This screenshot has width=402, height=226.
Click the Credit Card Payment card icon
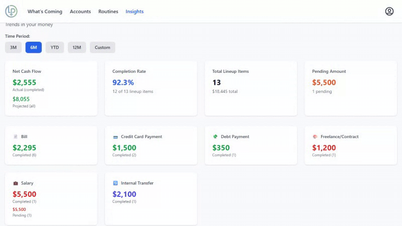[x=116, y=137]
